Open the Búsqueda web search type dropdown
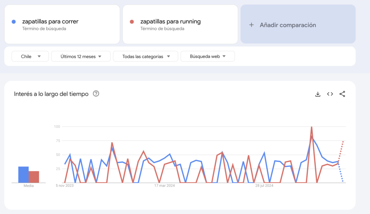The width and height of the screenshot is (370, 214). [x=207, y=56]
